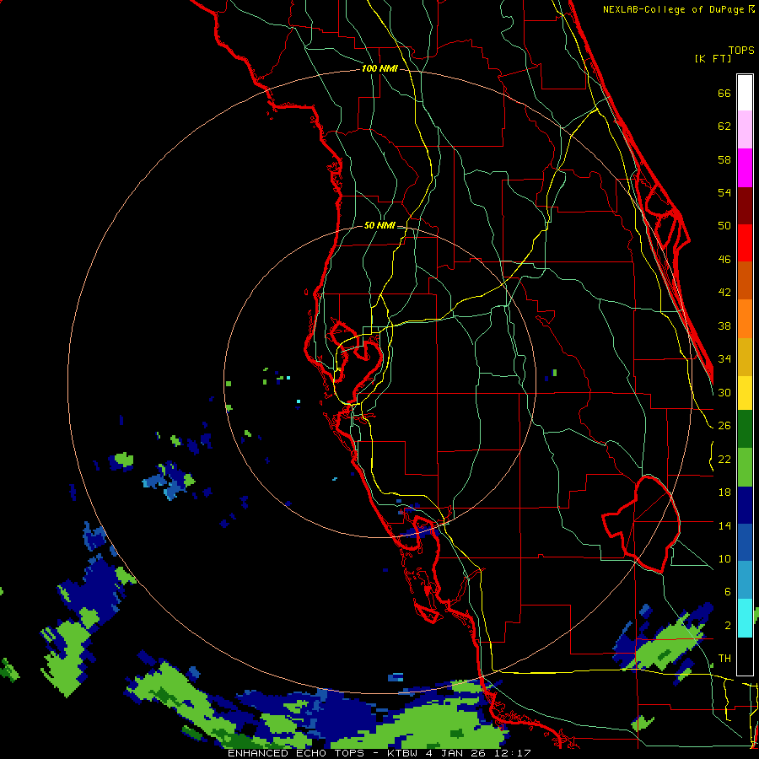Click the "TOPS" legend title
759x759 pixels.
tap(741, 50)
